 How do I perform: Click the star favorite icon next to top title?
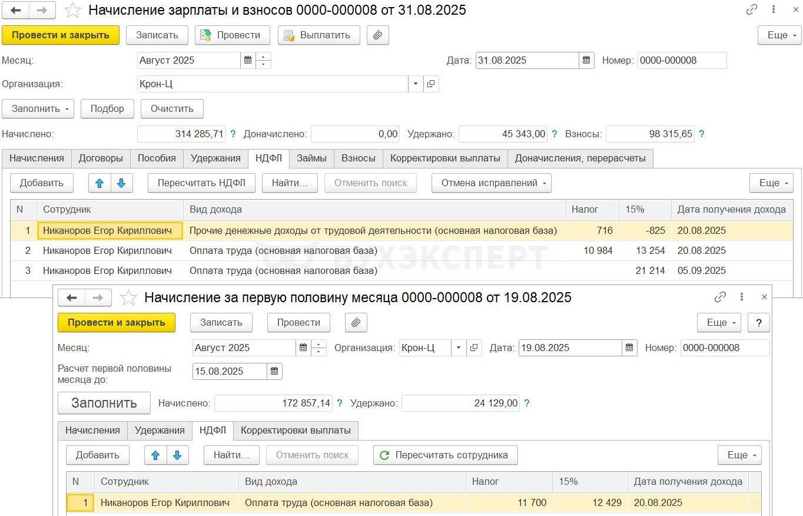coord(73,11)
